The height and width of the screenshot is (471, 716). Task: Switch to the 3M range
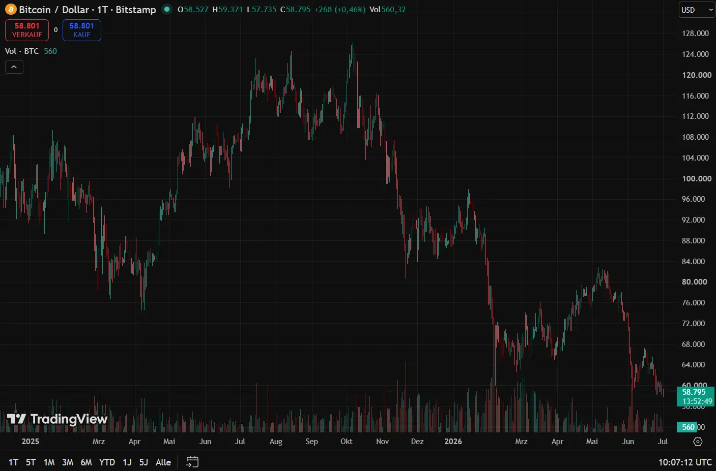[x=68, y=462]
